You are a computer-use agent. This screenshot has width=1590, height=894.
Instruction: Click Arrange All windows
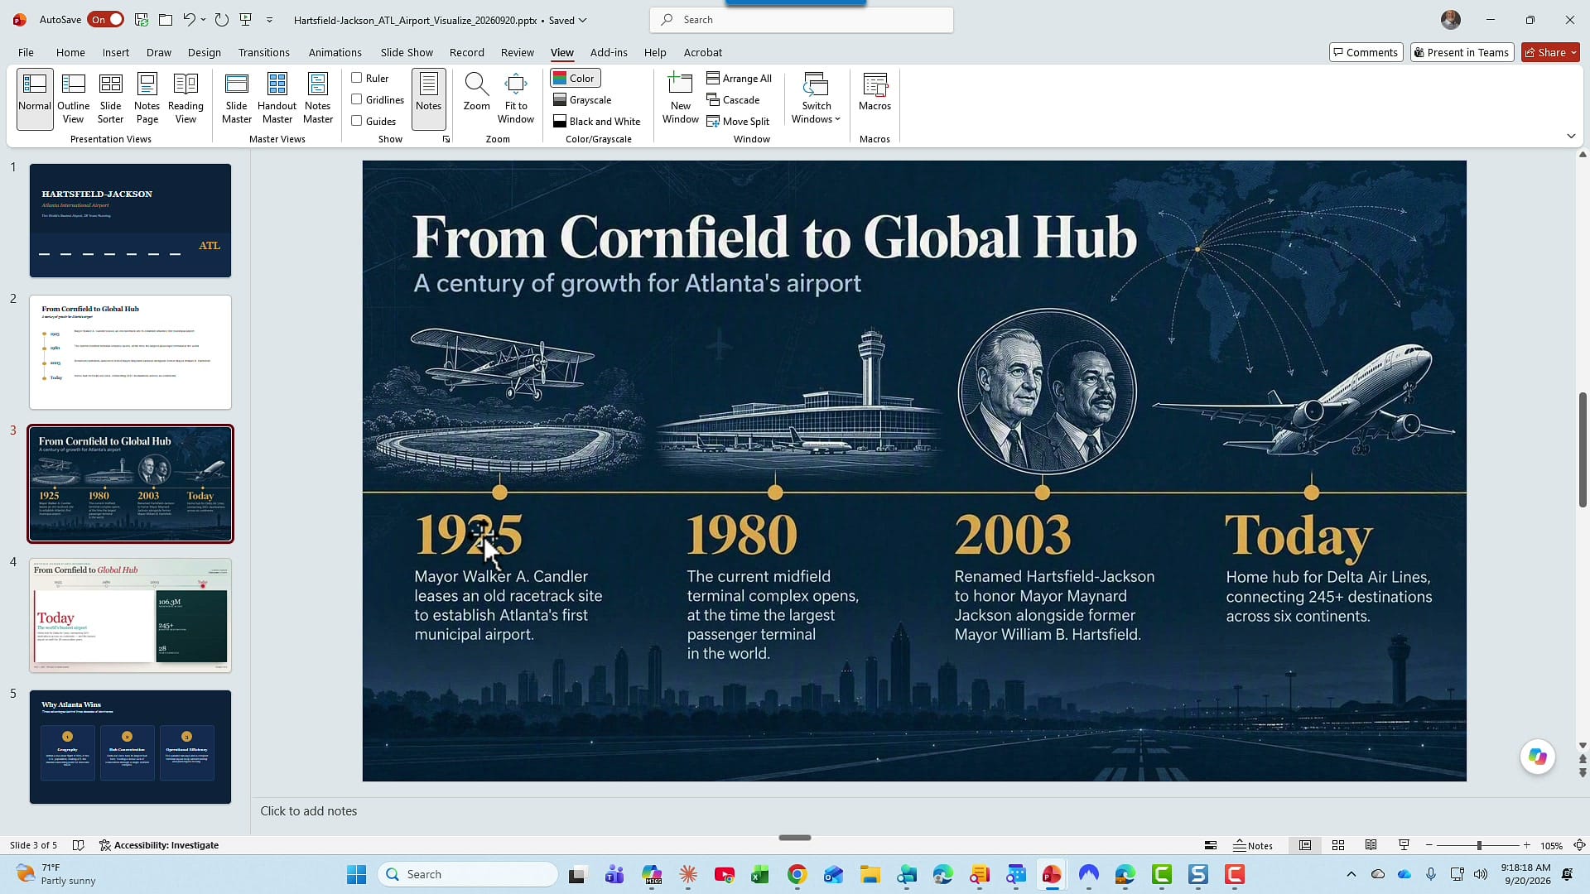[739, 78]
